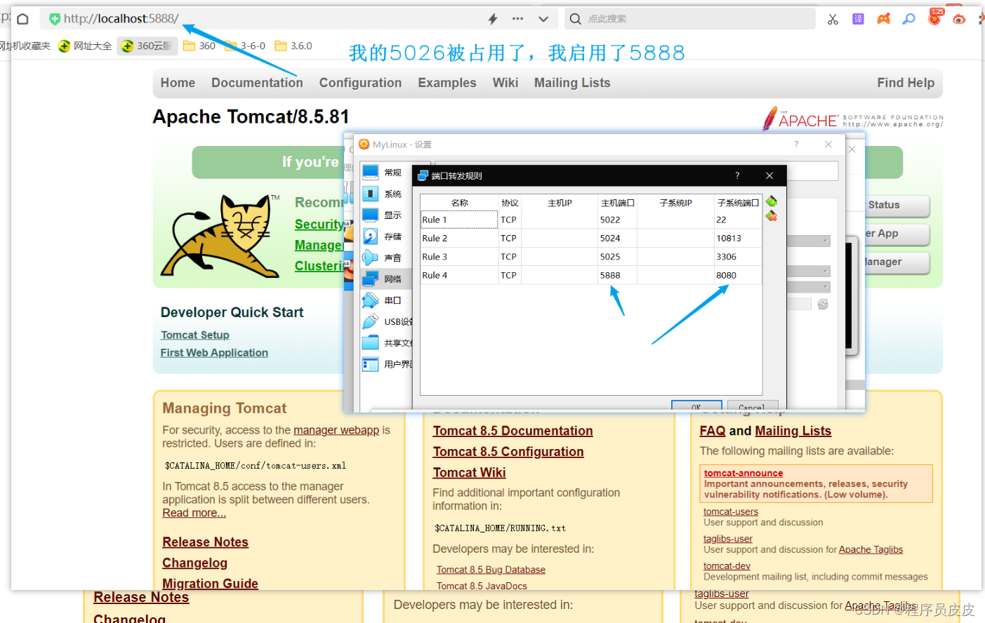The width and height of the screenshot is (985, 623).
Task: Click the blue magnifier extension icon
Action: (908, 19)
